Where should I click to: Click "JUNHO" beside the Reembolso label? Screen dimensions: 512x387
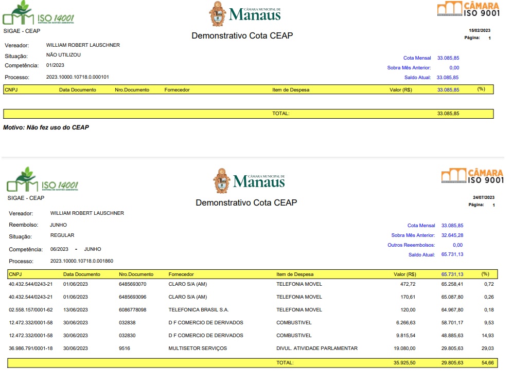(59, 225)
